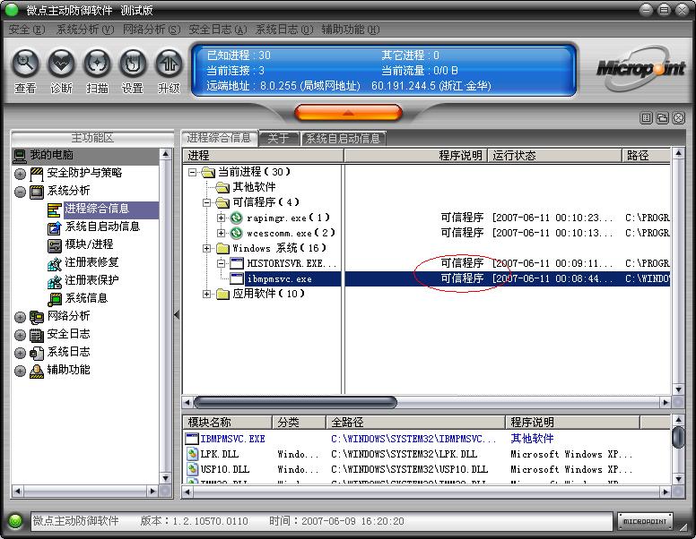696x539 pixels.
Task: Click the 升级 upgrade icon
Action: coord(169,64)
